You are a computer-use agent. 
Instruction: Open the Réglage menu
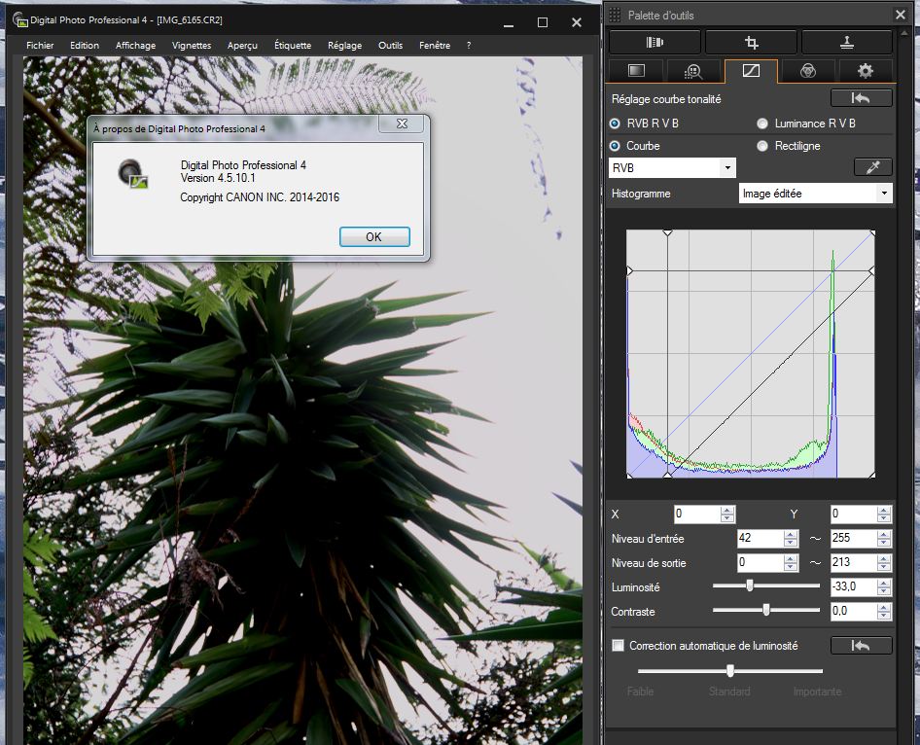pyautogui.click(x=344, y=45)
